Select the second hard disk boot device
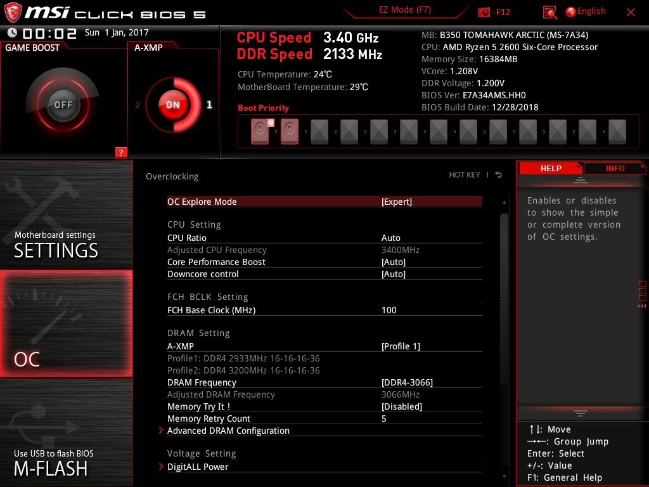 point(290,132)
